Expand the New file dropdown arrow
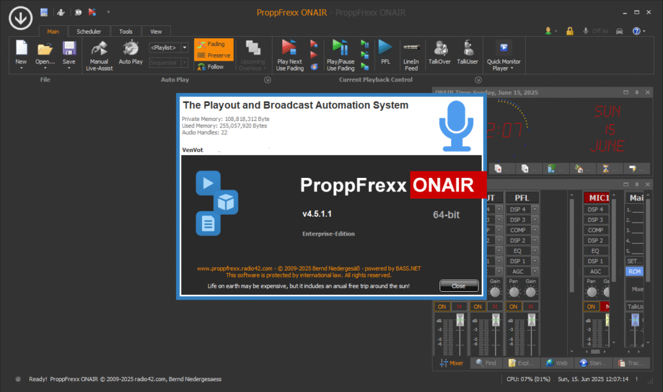This screenshot has height=392, width=663. click(x=21, y=68)
